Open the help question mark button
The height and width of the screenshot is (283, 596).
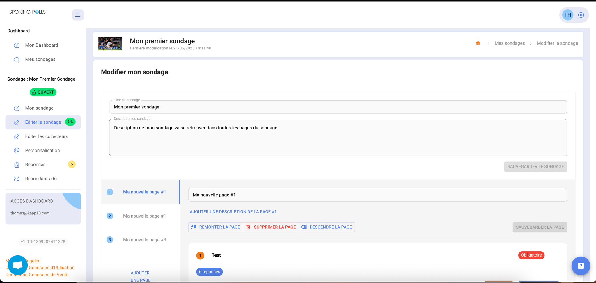(581, 266)
